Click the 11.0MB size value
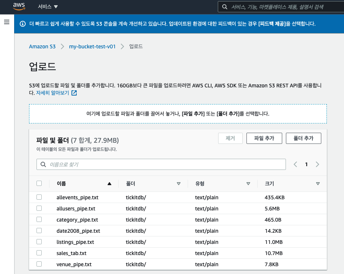This screenshot has width=344, height=274. [274, 242]
